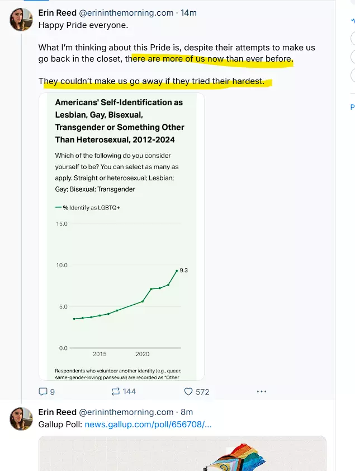355x471 pixels.
Task: Visit the @erininthemorning.com handle on first post
Action: click(x=126, y=12)
